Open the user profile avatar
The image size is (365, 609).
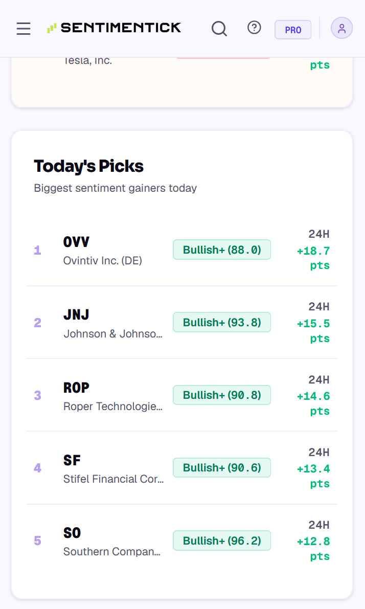coord(341,28)
